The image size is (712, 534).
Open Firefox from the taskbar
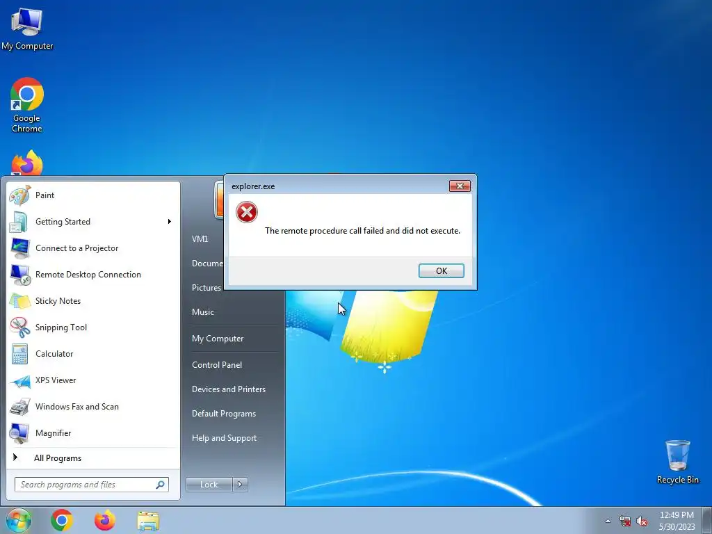click(105, 520)
